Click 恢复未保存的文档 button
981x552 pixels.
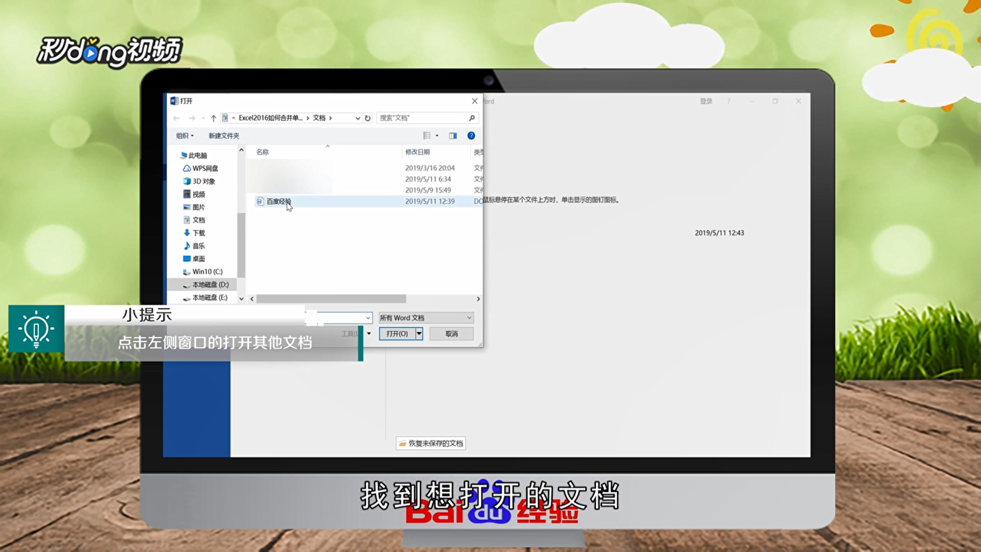click(431, 443)
